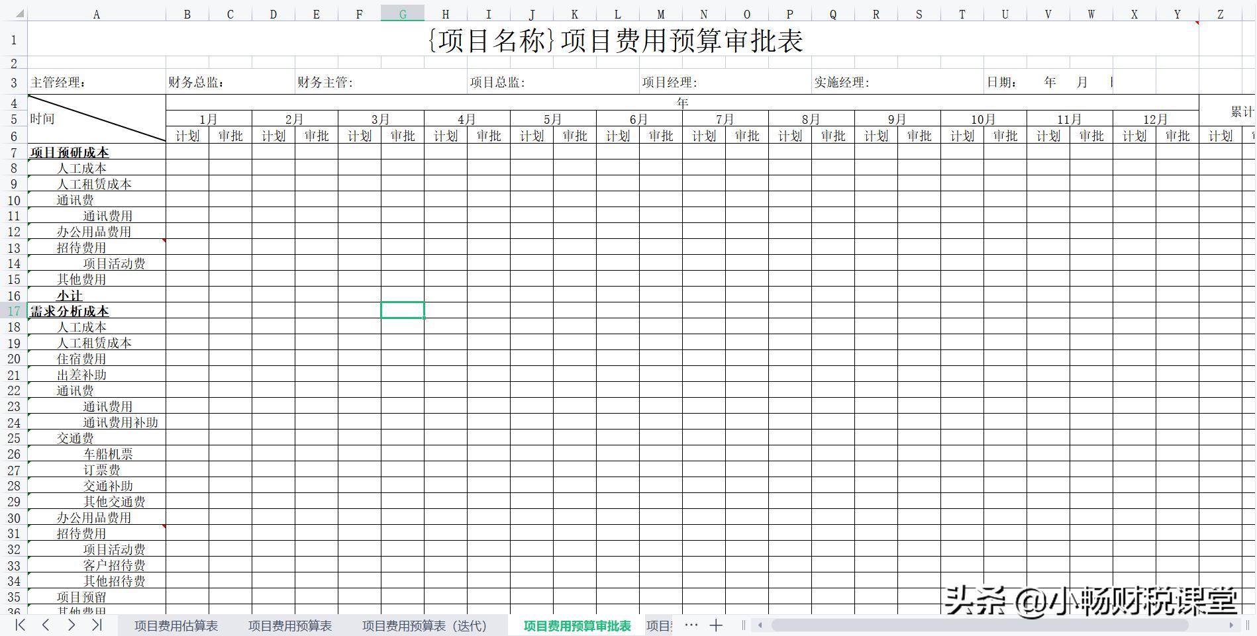
Task: Select column G by its header
Action: point(403,13)
